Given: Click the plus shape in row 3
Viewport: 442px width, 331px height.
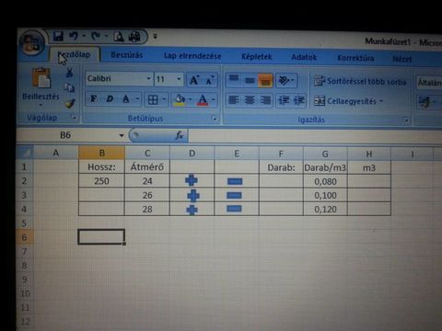Looking at the screenshot, I should click(193, 196).
